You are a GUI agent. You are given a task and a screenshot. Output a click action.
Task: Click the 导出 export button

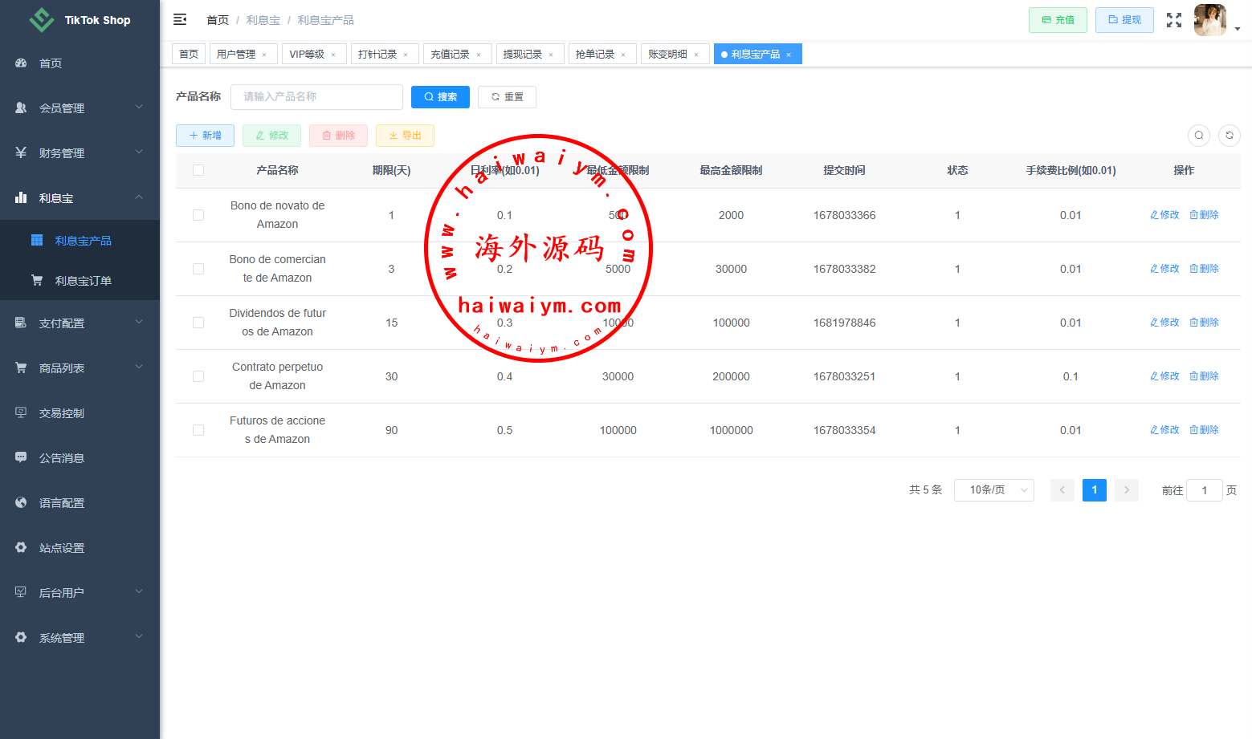405,136
